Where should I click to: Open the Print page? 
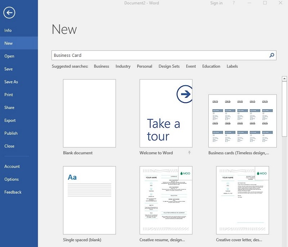(x=19, y=95)
